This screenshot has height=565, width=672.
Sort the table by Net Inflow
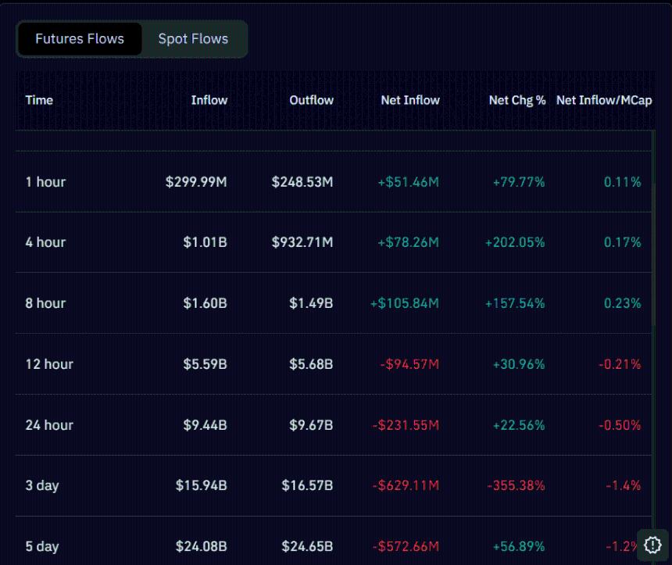click(x=409, y=100)
